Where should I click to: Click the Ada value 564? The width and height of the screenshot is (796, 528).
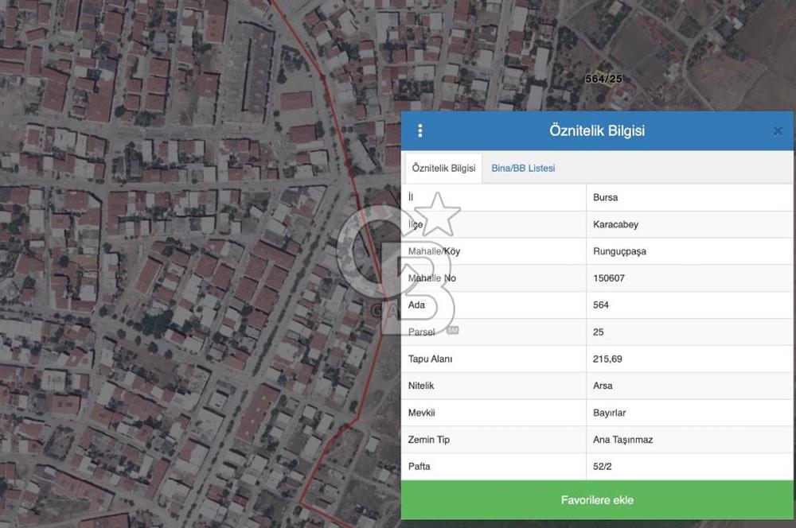coord(600,305)
